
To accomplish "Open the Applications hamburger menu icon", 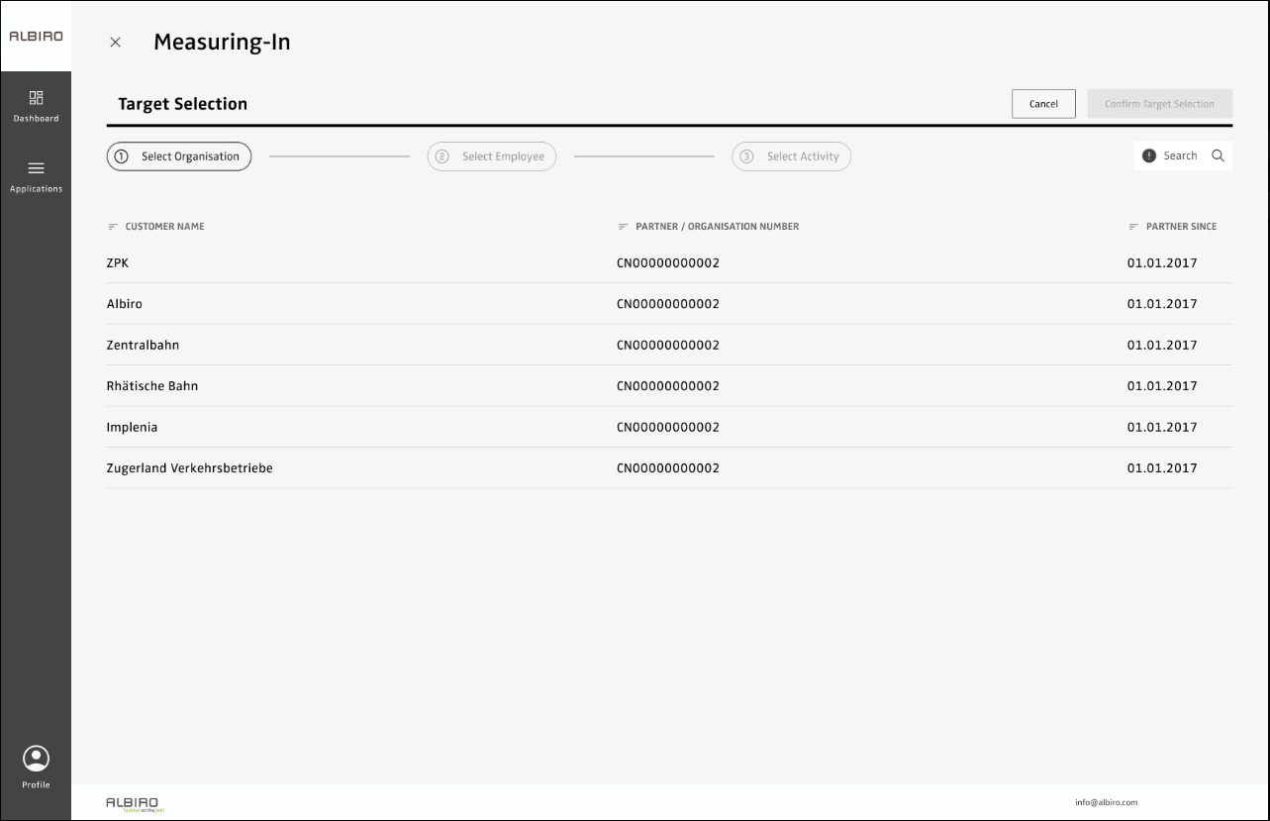I will tap(36, 168).
